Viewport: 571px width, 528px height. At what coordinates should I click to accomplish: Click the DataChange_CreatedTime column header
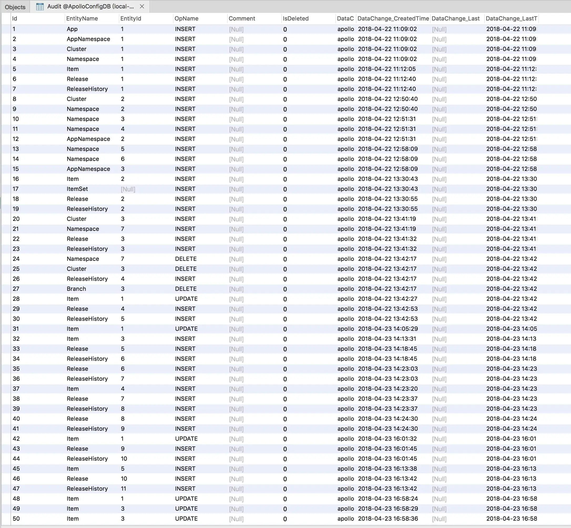(393, 19)
